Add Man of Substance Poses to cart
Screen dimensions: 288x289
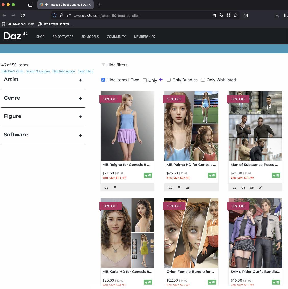(x=276, y=175)
